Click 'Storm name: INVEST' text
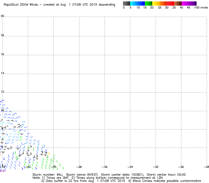209x183 pixels. [x=82, y=175]
